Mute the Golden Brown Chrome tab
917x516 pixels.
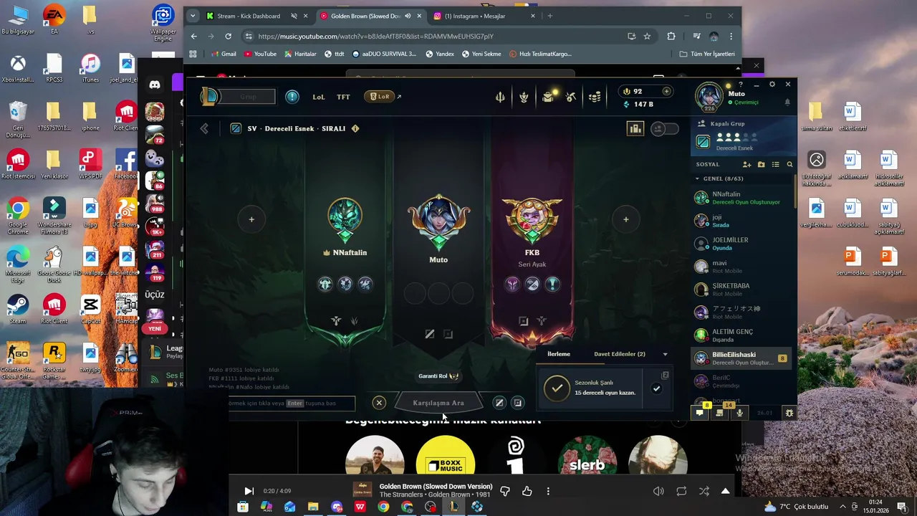tap(408, 16)
